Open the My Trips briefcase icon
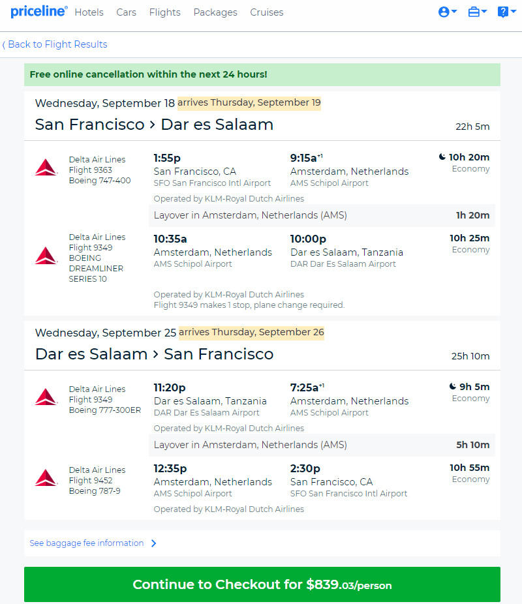522x604 pixels. tap(474, 12)
